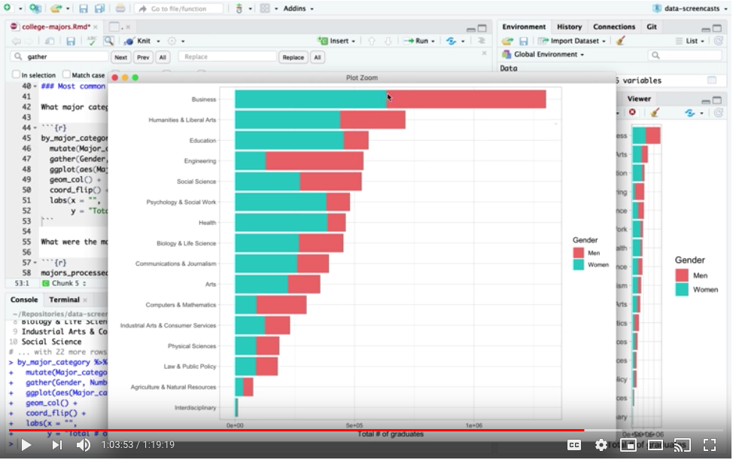Click the find/replace magnifier icon in editor toolbar

pos(109,41)
